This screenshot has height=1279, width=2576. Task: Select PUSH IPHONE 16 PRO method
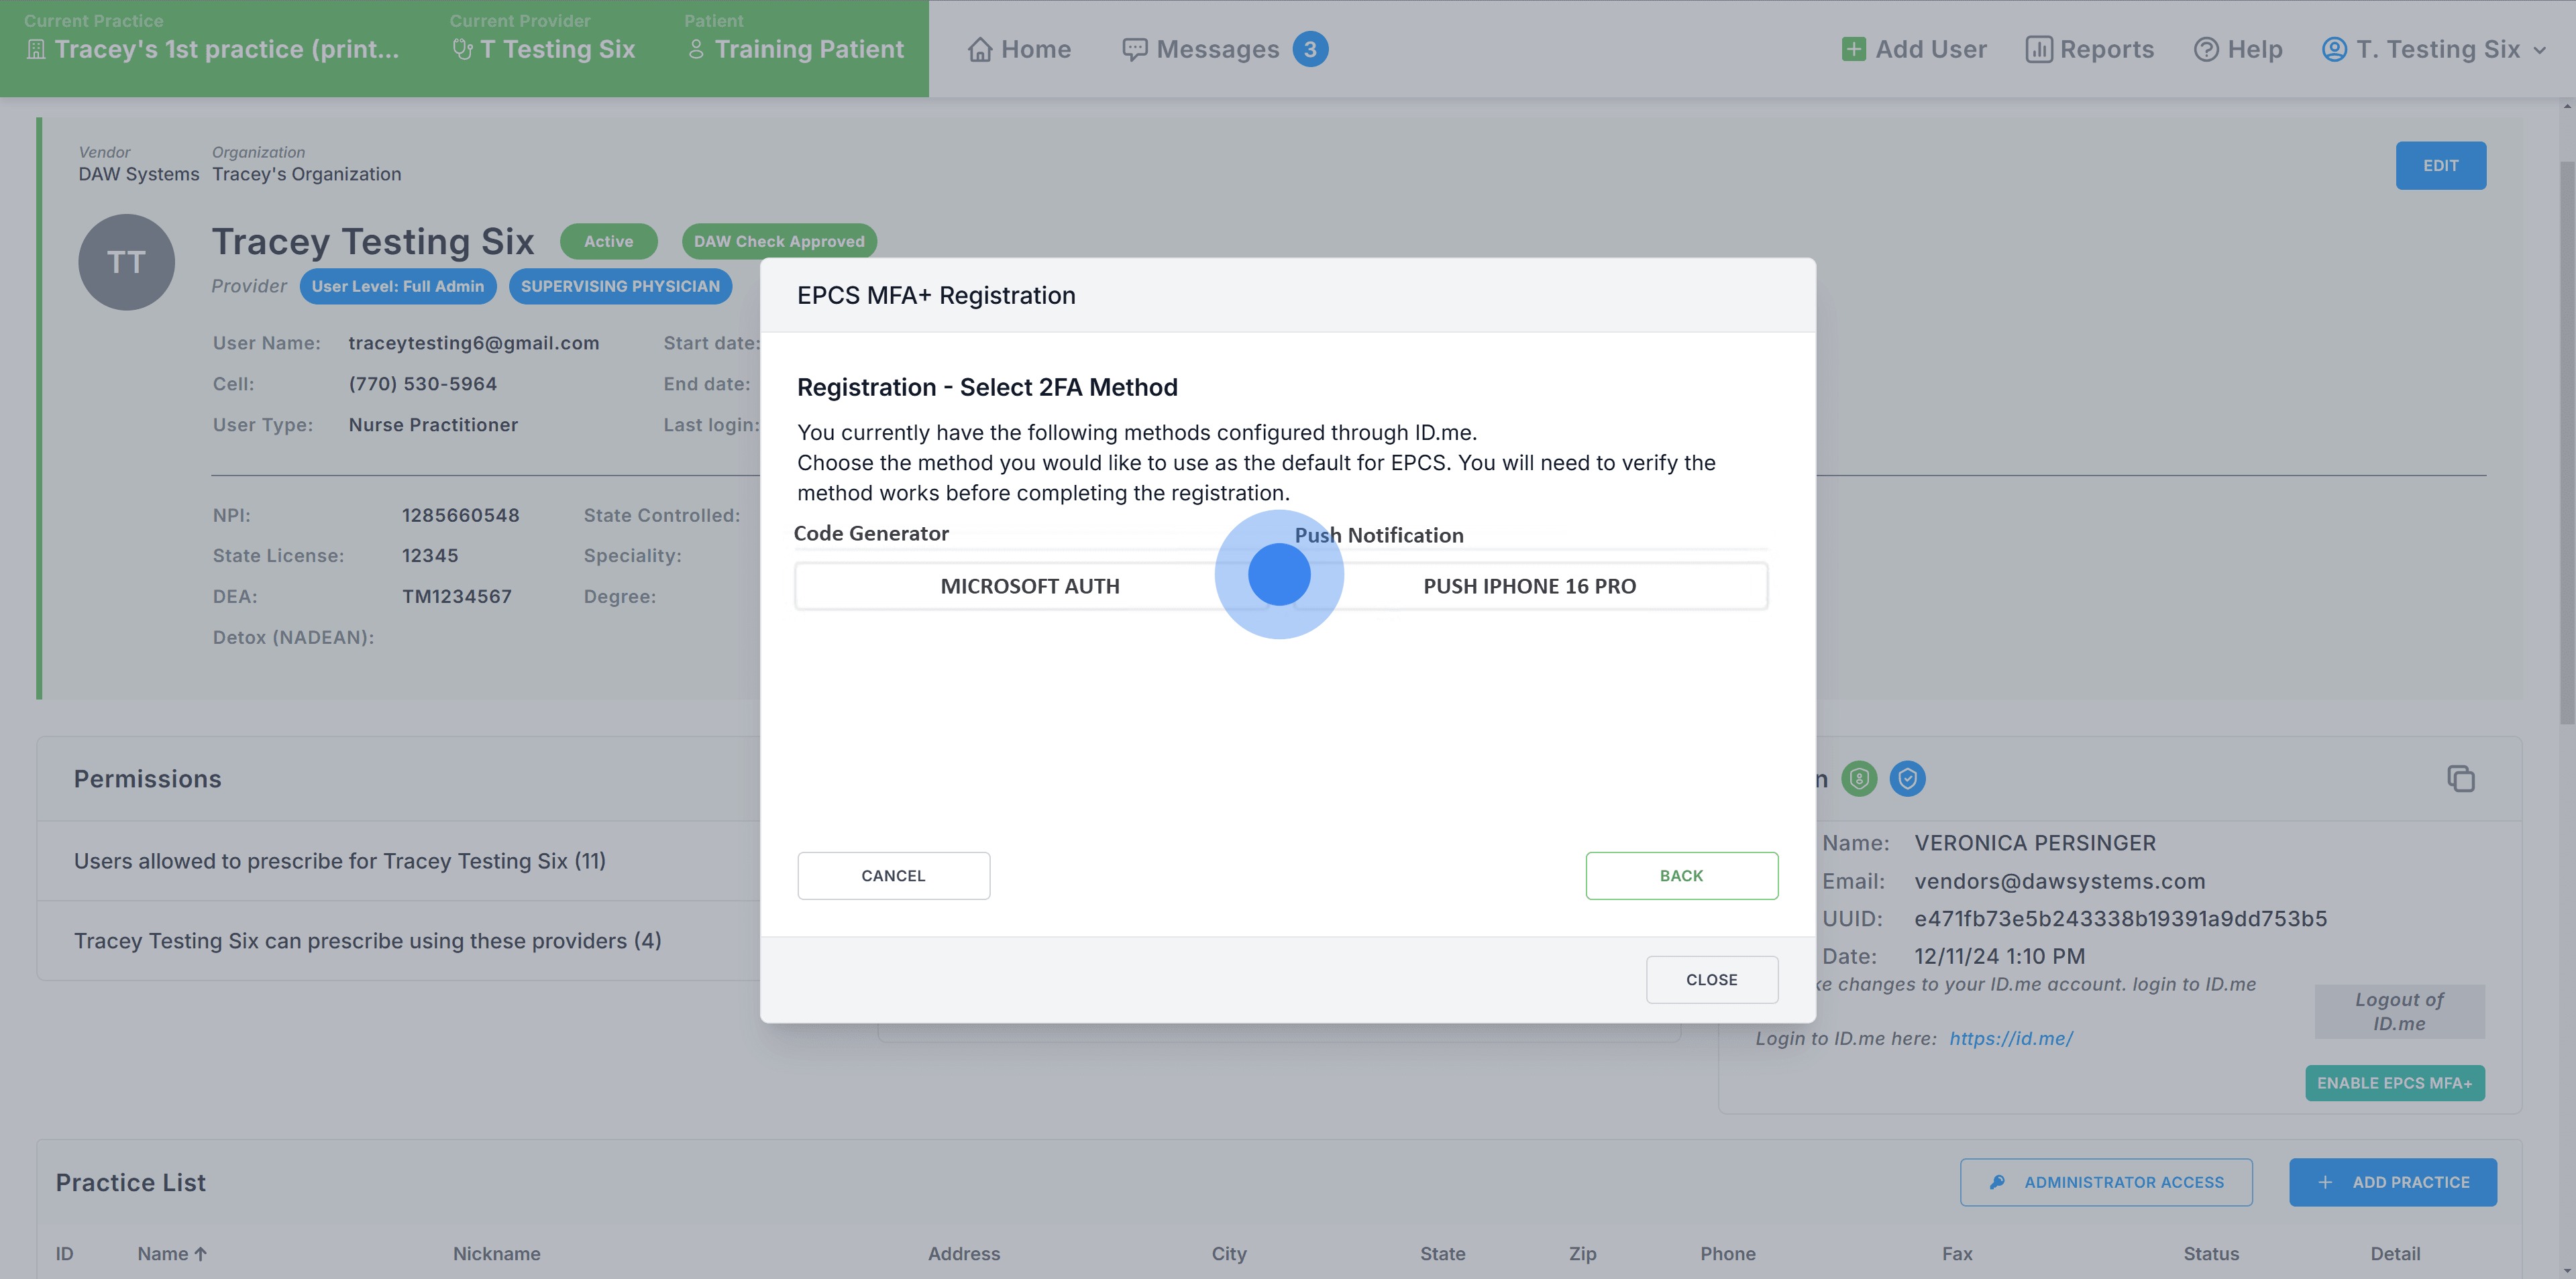1529,586
